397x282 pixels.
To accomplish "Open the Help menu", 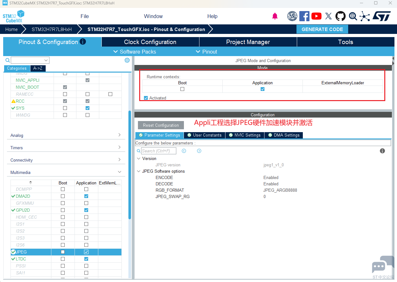I will pyautogui.click(x=212, y=16).
